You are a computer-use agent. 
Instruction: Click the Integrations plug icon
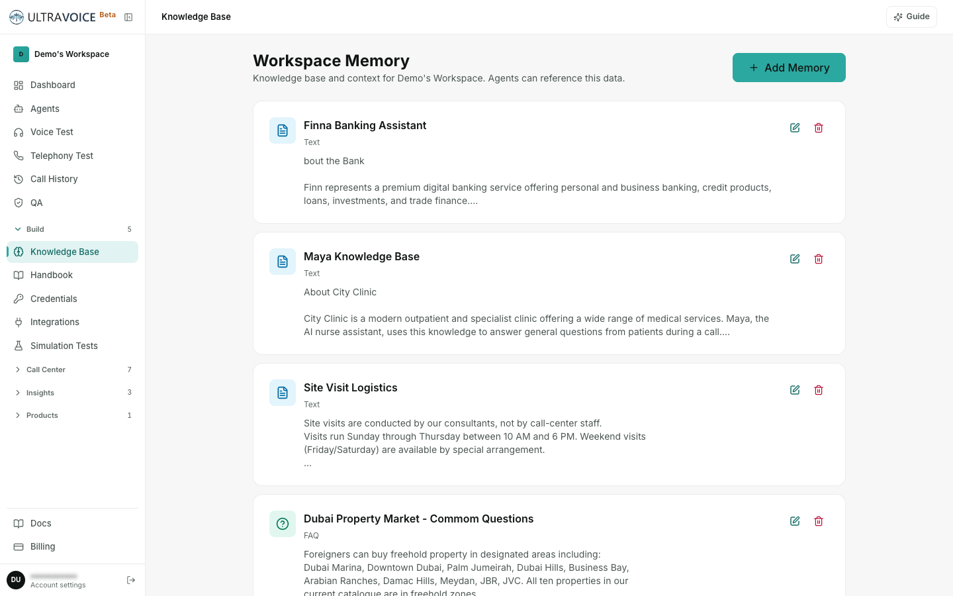point(19,322)
